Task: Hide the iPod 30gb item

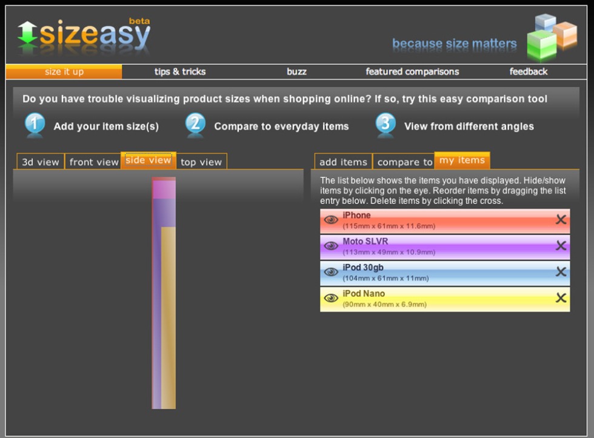Action: coord(331,272)
